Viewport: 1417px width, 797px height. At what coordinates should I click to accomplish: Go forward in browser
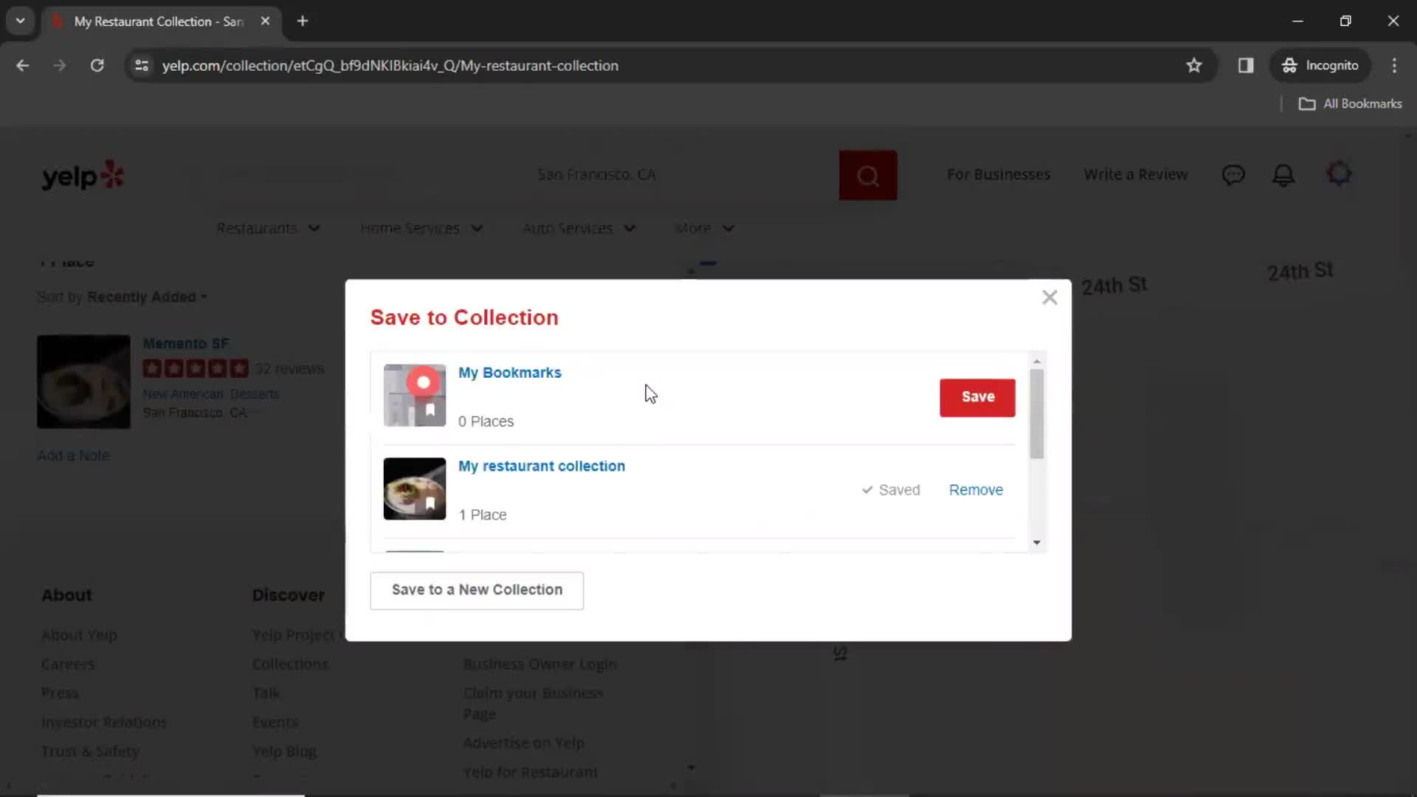(x=60, y=66)
